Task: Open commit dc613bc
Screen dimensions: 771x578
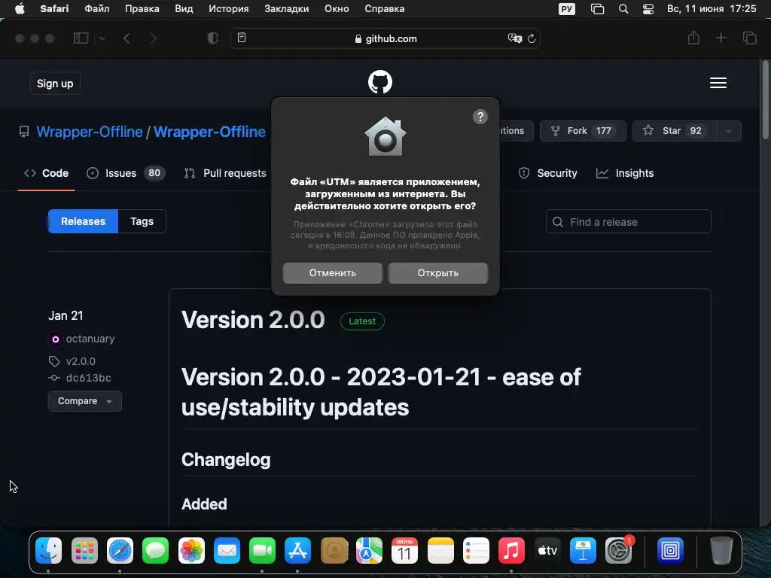Action: (89, 378)
